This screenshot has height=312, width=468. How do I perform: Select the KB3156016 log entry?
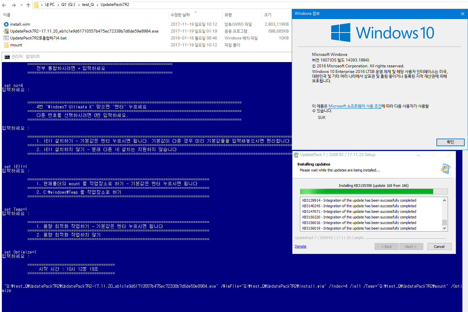click(x=359, y=223)
